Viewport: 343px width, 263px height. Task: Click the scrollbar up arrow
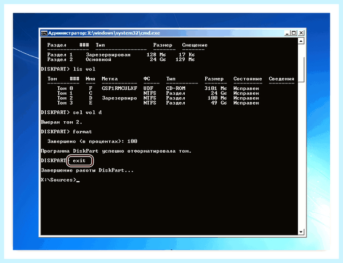click(x=301, y=41)
